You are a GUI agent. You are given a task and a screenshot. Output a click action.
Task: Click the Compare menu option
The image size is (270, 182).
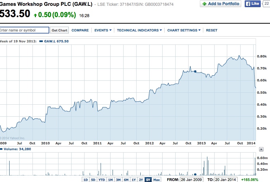click(80, 30)
